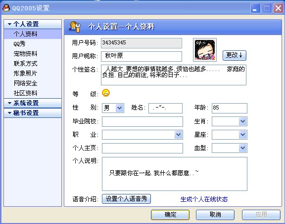The image size is (285, 224).
Task: Click the 确定 confirm button
Action: pos(170,215)
